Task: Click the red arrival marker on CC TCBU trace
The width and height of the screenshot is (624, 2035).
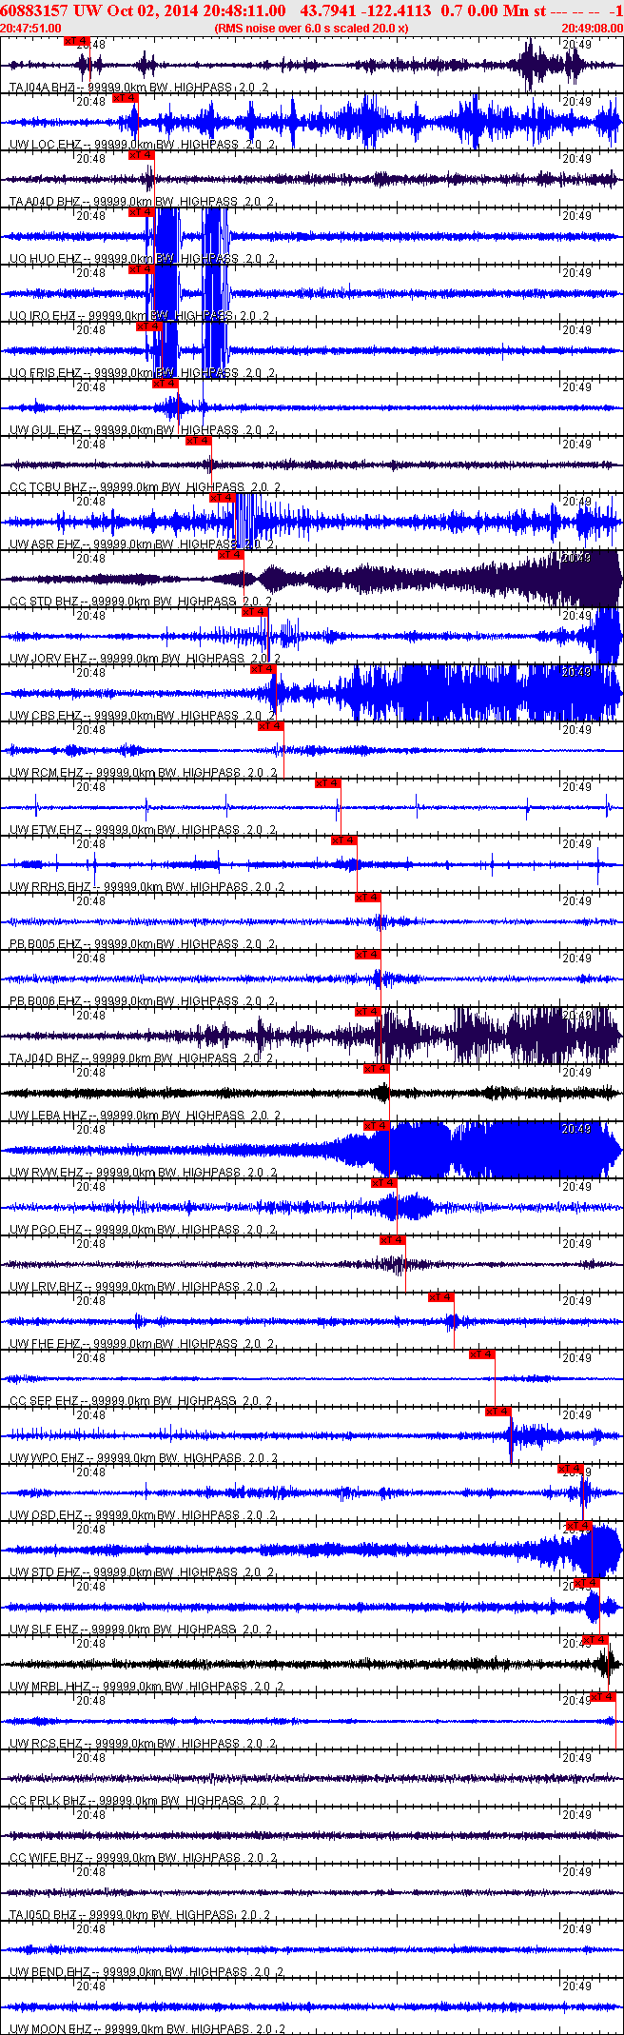Action: click(x=199, y=441)
